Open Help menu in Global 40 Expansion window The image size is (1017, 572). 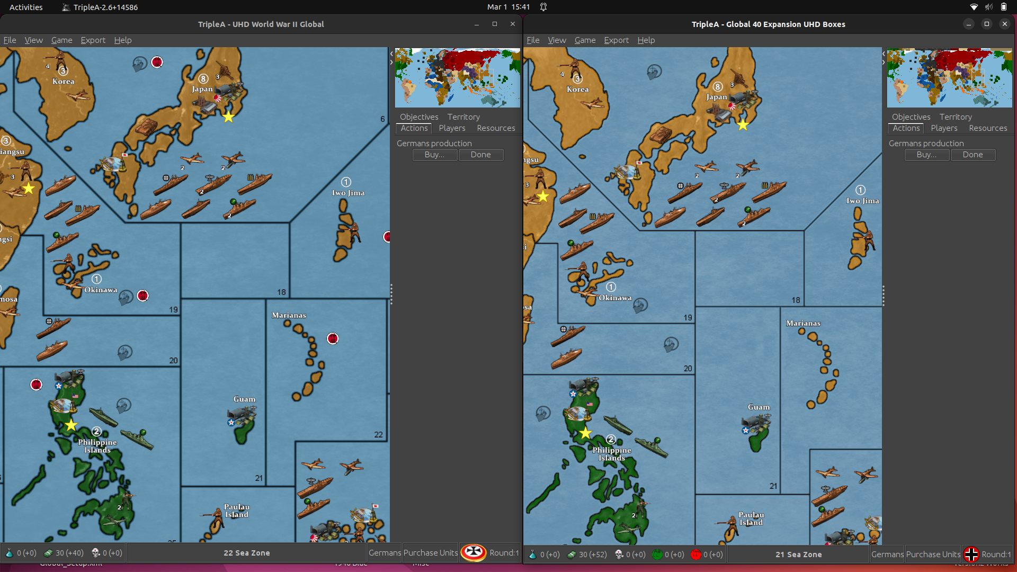646,40
